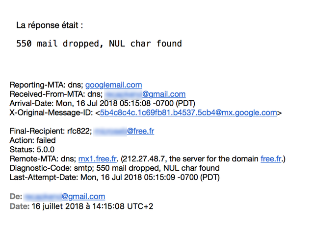
Task: Click the monospace "550 mail dropped" response text
Action: coord(99,44)
